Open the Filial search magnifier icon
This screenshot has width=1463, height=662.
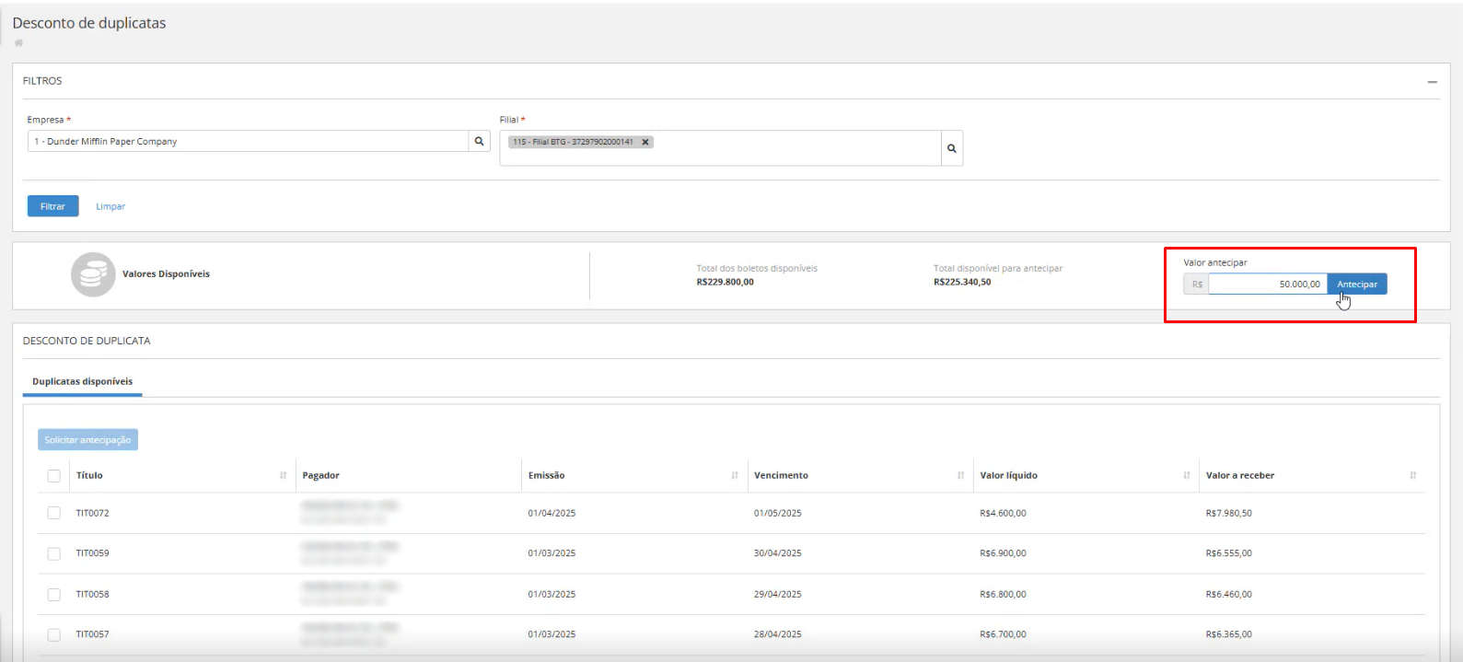point(952,148)
